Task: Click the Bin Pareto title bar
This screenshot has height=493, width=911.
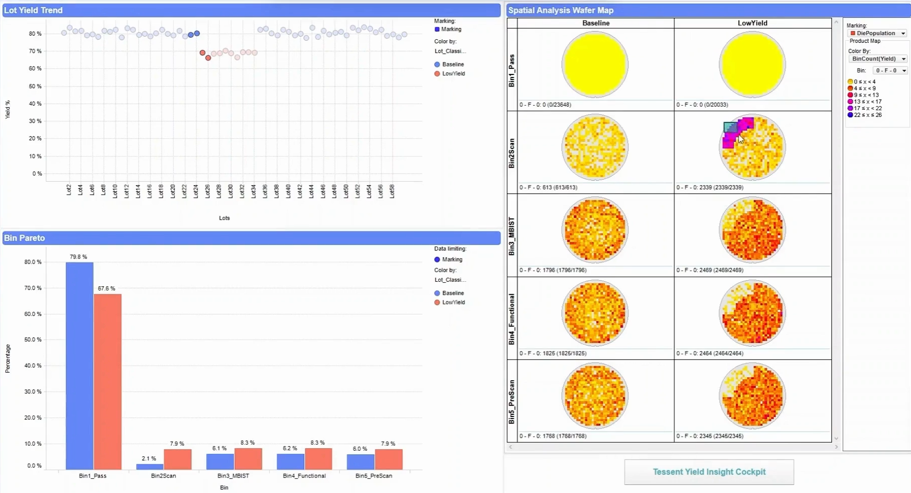Action: (x=251, y=238)
